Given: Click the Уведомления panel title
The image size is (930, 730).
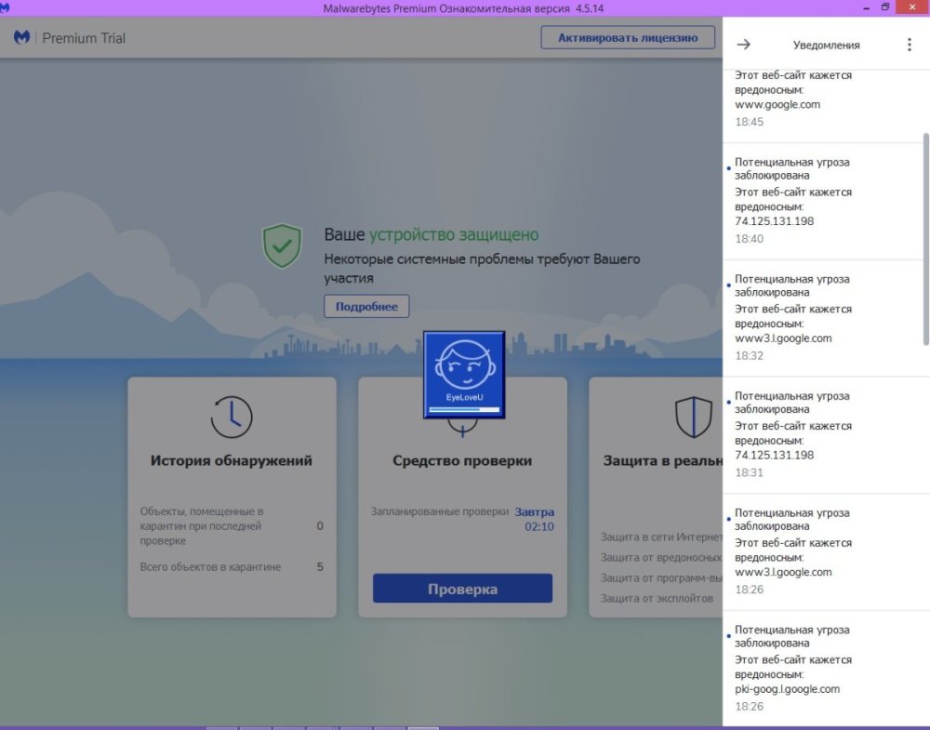Looking at the screenshot, I should pos(828,45).
